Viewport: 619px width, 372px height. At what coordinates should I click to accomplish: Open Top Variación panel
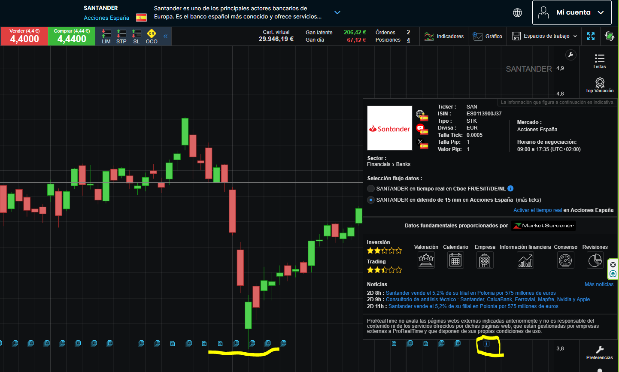[x=600, y=85]
